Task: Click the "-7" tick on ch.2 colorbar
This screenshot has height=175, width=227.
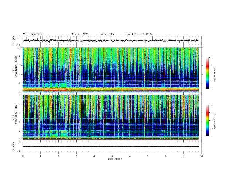Action: (211, 136)
